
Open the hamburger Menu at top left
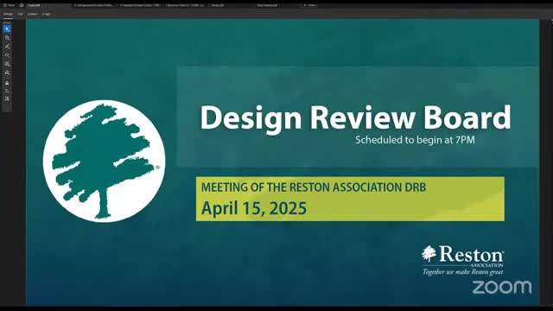point(9,5)
